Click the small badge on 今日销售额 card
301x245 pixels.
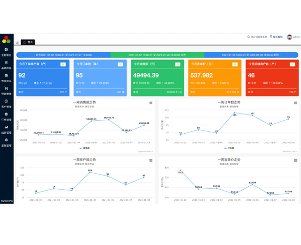pyautogui.click(x=177, y=64)
